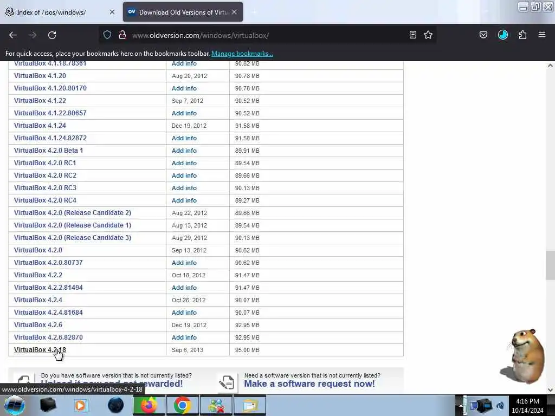Open the taskbar clock showing 4:16 PM

point(527,406)
